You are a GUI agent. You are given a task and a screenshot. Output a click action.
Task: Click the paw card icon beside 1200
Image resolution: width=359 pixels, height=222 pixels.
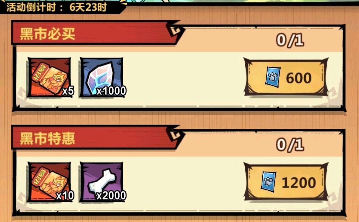pyautogui.click(x=268, y=181)
